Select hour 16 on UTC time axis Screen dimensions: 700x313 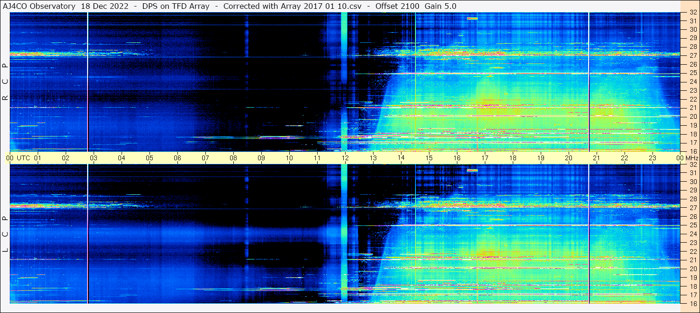(x=457, y=158)
